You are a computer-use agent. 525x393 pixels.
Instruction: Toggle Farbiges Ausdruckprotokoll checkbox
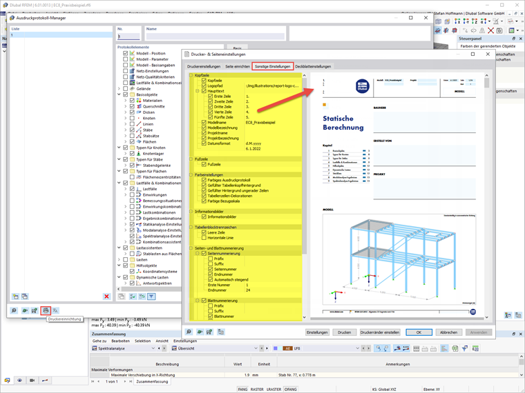point(204,180)
